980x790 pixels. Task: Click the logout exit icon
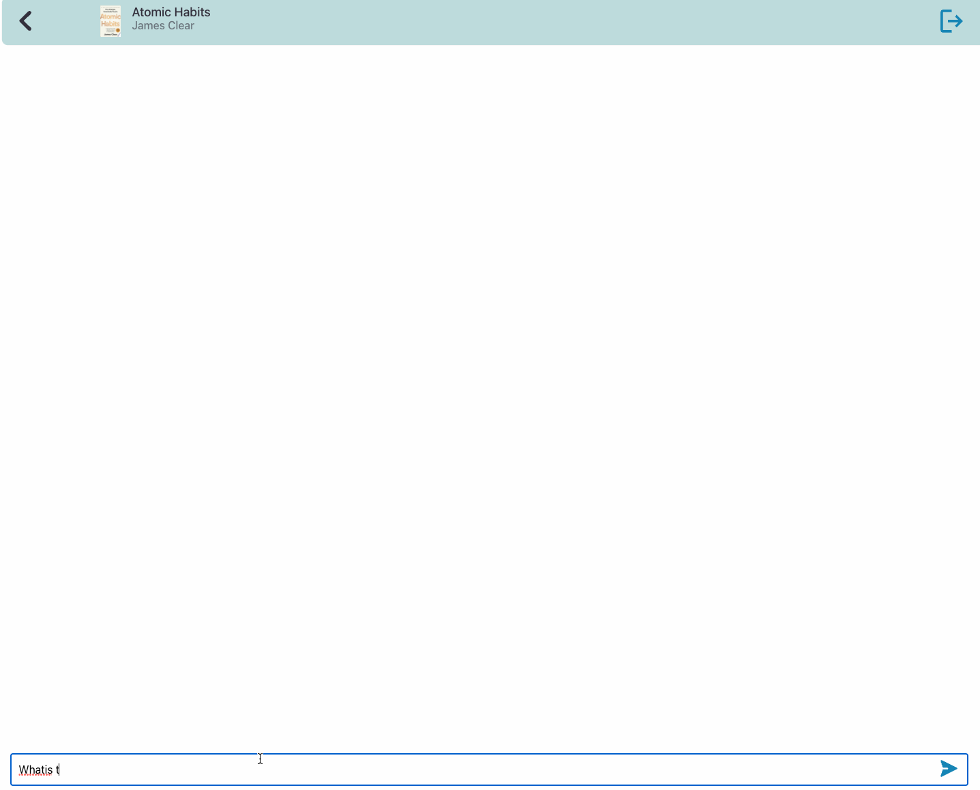tap(951, 21)
